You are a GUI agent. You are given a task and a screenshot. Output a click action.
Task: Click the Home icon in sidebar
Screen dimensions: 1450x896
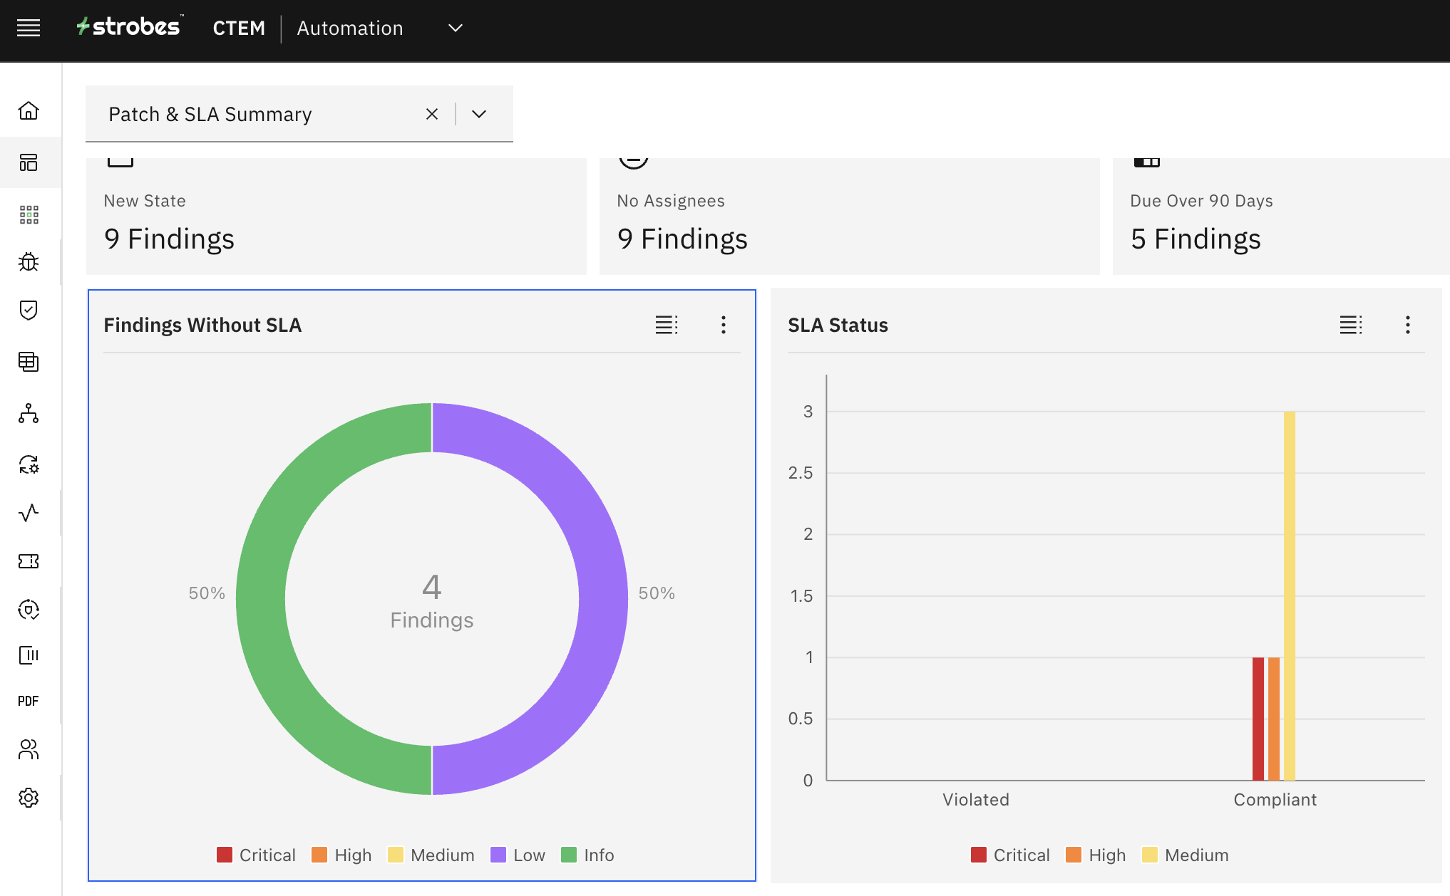[x=29, y=111]
